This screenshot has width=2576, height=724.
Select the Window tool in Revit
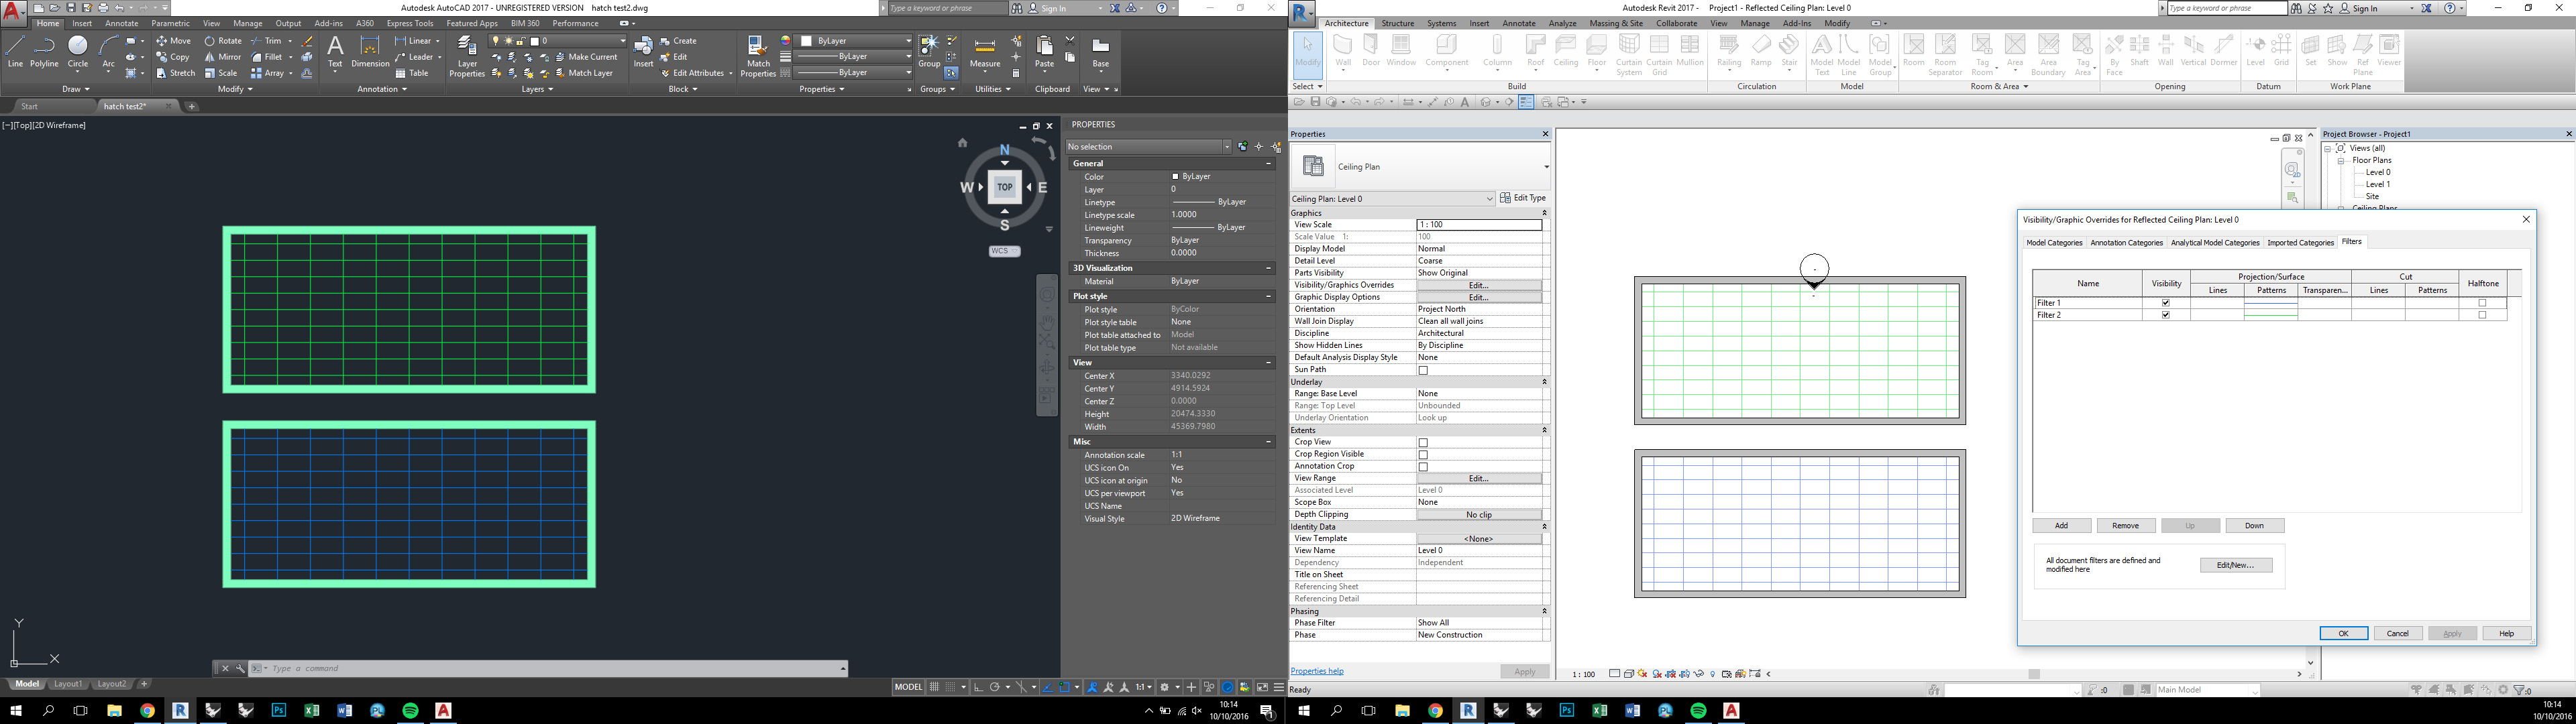coord(1401,51)
